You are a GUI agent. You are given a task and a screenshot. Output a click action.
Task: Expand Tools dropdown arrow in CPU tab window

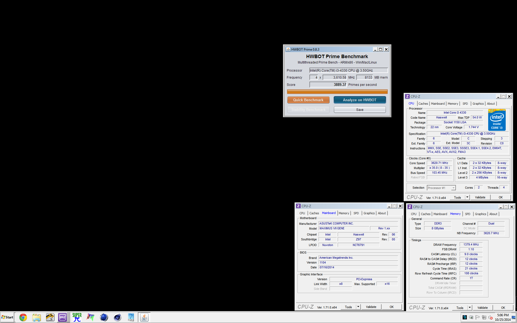(467, 197)
